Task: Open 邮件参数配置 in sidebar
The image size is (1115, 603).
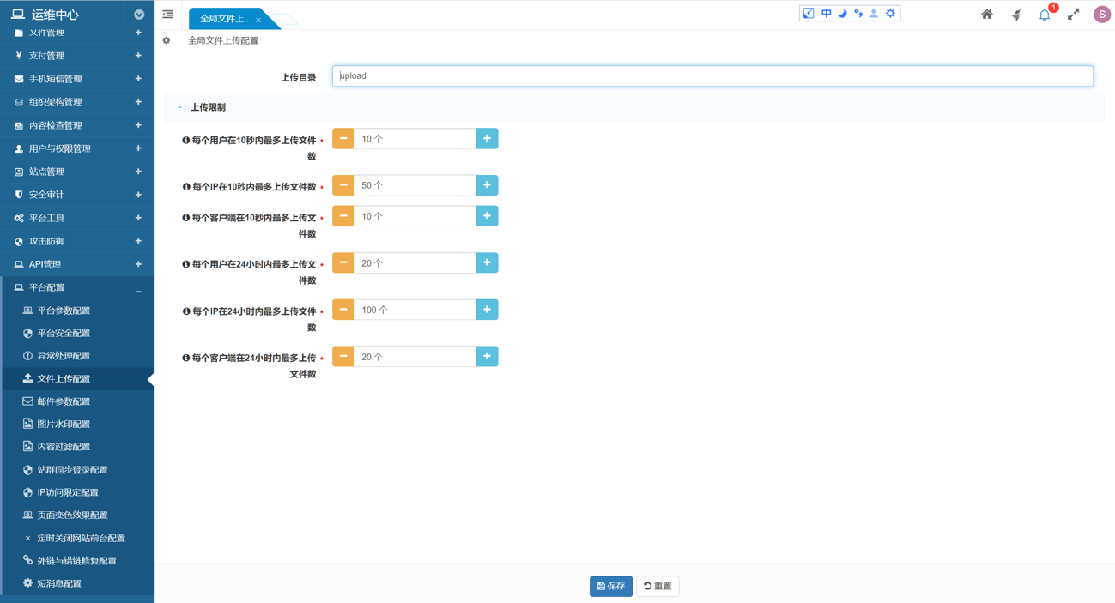Action: pos(64,401)
